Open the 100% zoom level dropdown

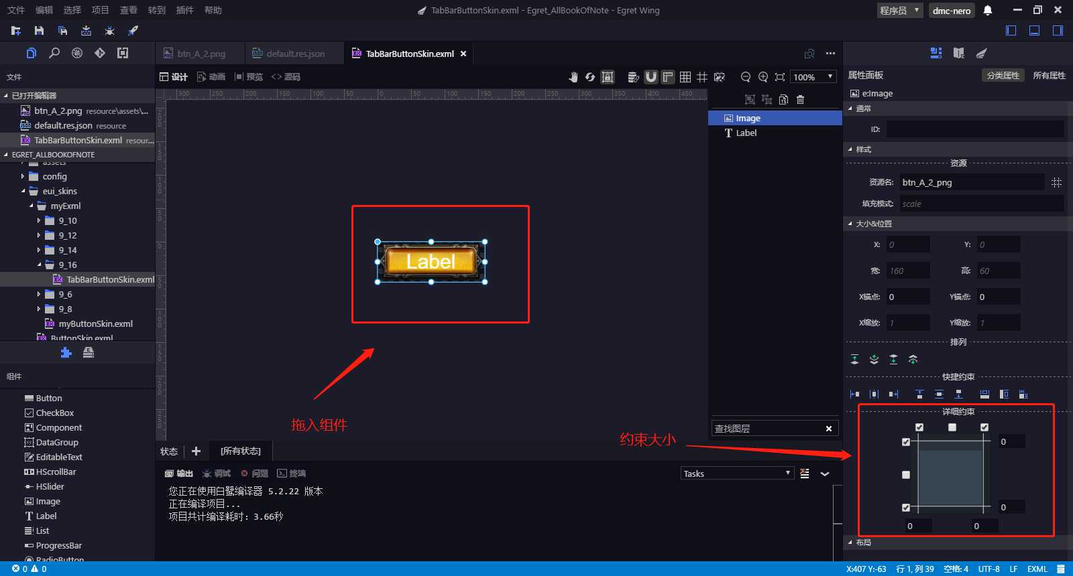coord(813,77)
